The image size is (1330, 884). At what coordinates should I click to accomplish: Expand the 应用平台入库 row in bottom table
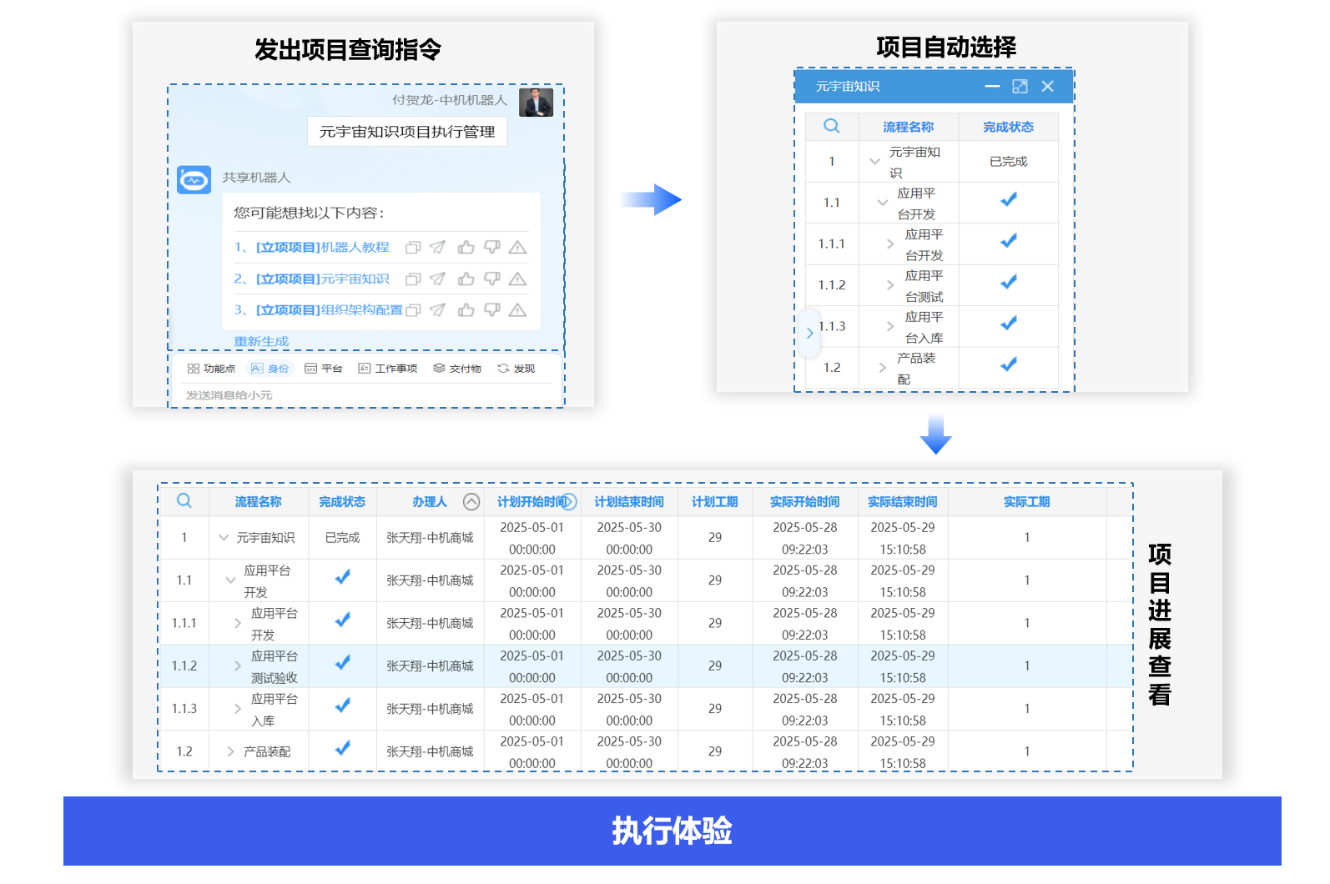238,709
